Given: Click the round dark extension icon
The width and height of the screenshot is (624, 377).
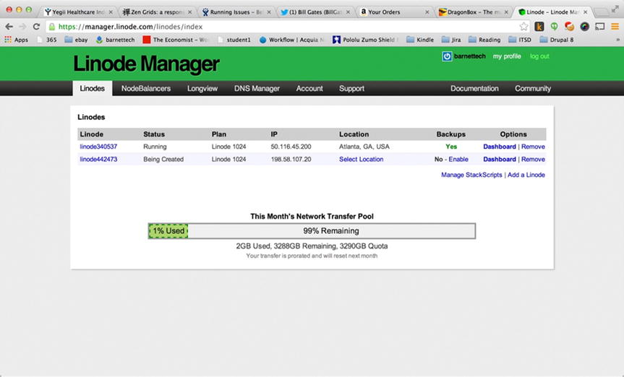Looking at the screenshot, I should tap(585, 27).
